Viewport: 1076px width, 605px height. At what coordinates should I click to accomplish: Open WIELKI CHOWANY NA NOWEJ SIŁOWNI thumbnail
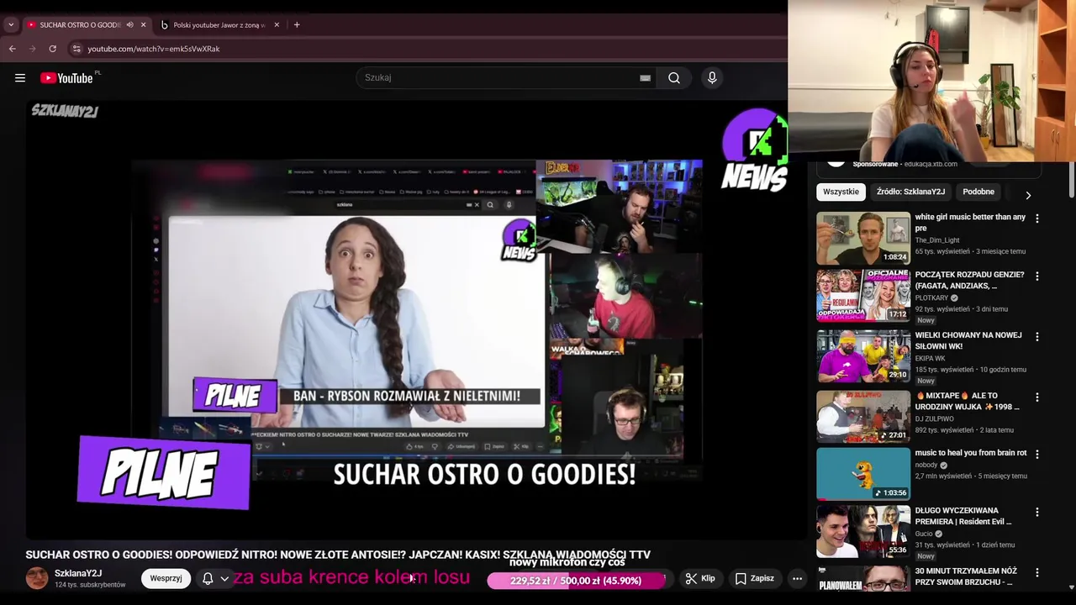pyautogui.click(x=863, y=355)
